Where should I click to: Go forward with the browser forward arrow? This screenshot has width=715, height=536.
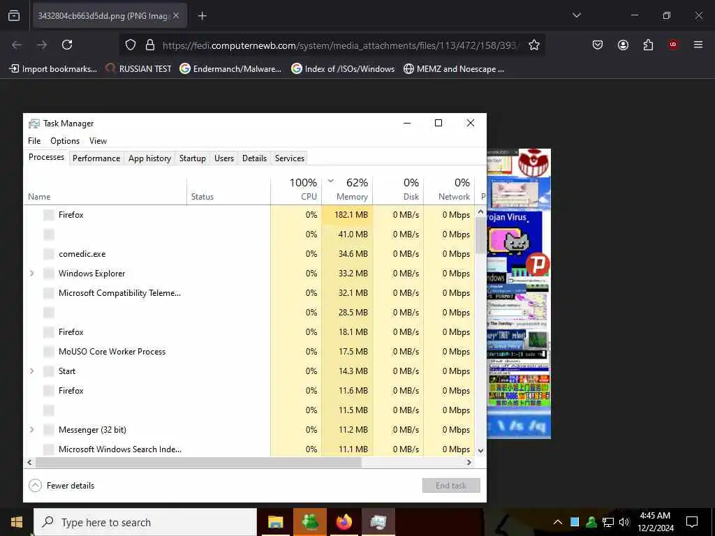click(x=42, y=45)
